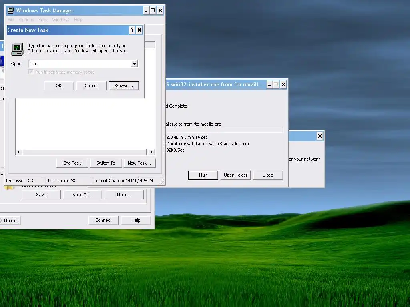Screen dimensions: 410x307
Task: Click Save in the connection window
Action: click(x=41, y=195)
